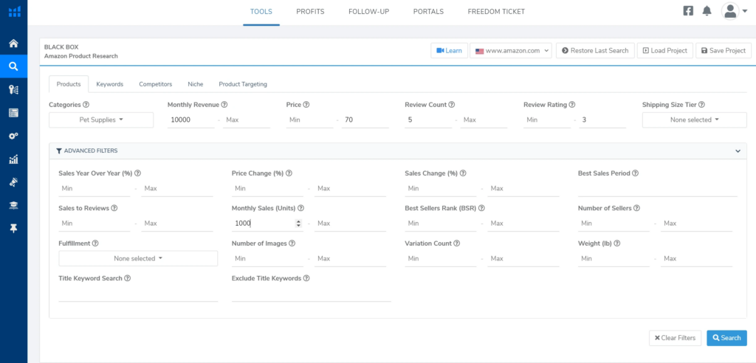Switch to the TOOLS top menu
Screen dimensions: 756x363
pyautogui.click(x=261, y=12)
